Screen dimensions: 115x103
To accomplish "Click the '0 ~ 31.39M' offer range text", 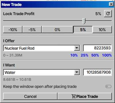I will 13,55.
